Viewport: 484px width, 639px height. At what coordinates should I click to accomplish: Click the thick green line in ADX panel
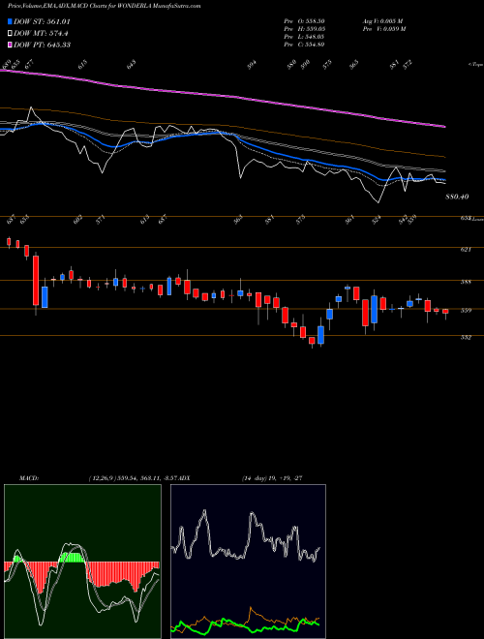[245, 626]
